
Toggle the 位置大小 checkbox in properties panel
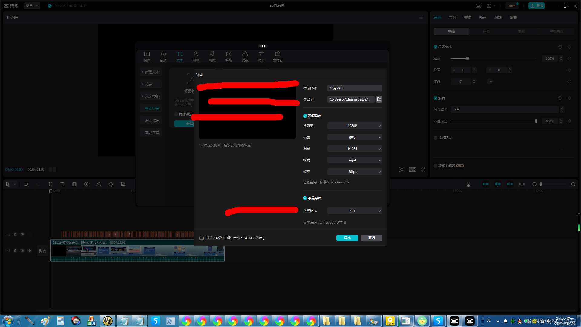[x=435, y=47]
